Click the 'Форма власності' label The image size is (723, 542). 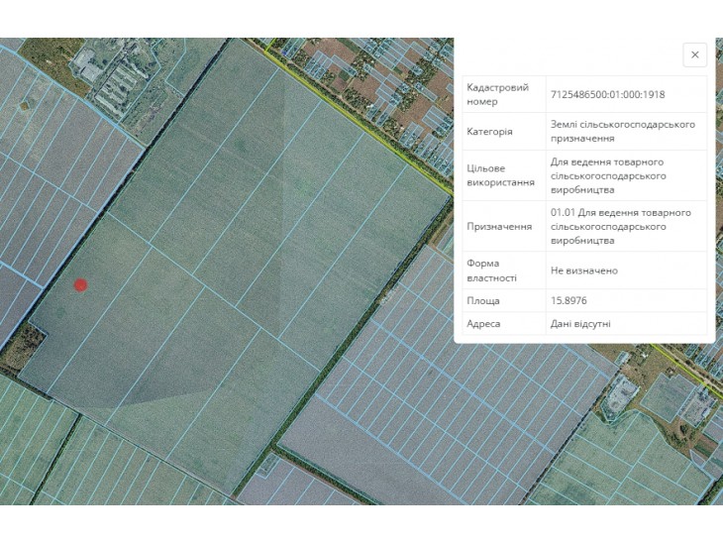click(491, 271)
